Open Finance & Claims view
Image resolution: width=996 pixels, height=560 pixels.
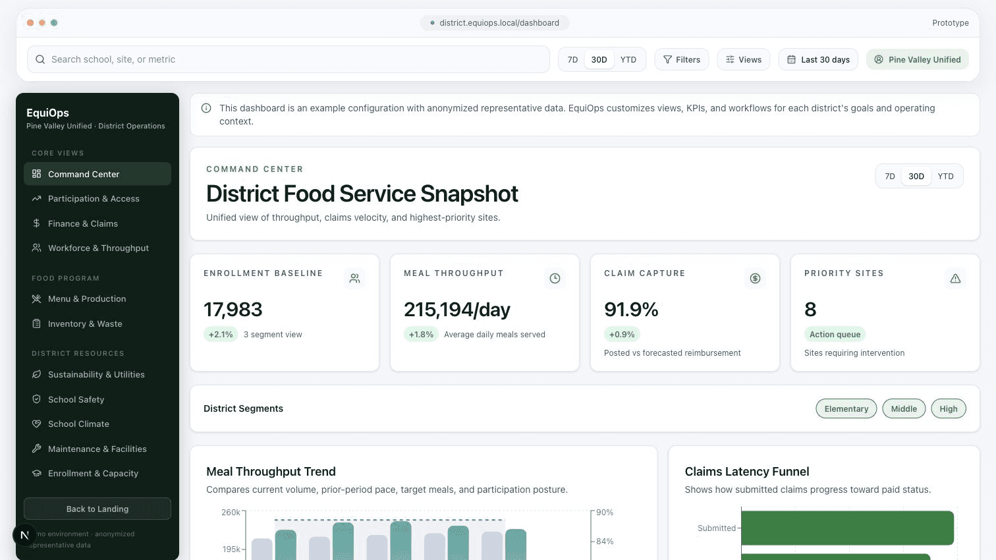(97, 223)
